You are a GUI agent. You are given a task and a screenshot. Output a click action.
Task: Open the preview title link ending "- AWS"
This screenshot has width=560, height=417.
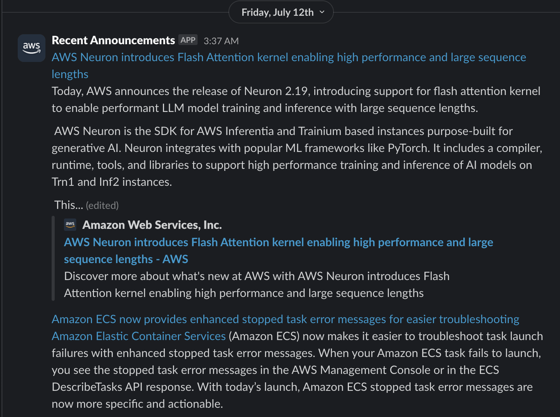(278, 243)
